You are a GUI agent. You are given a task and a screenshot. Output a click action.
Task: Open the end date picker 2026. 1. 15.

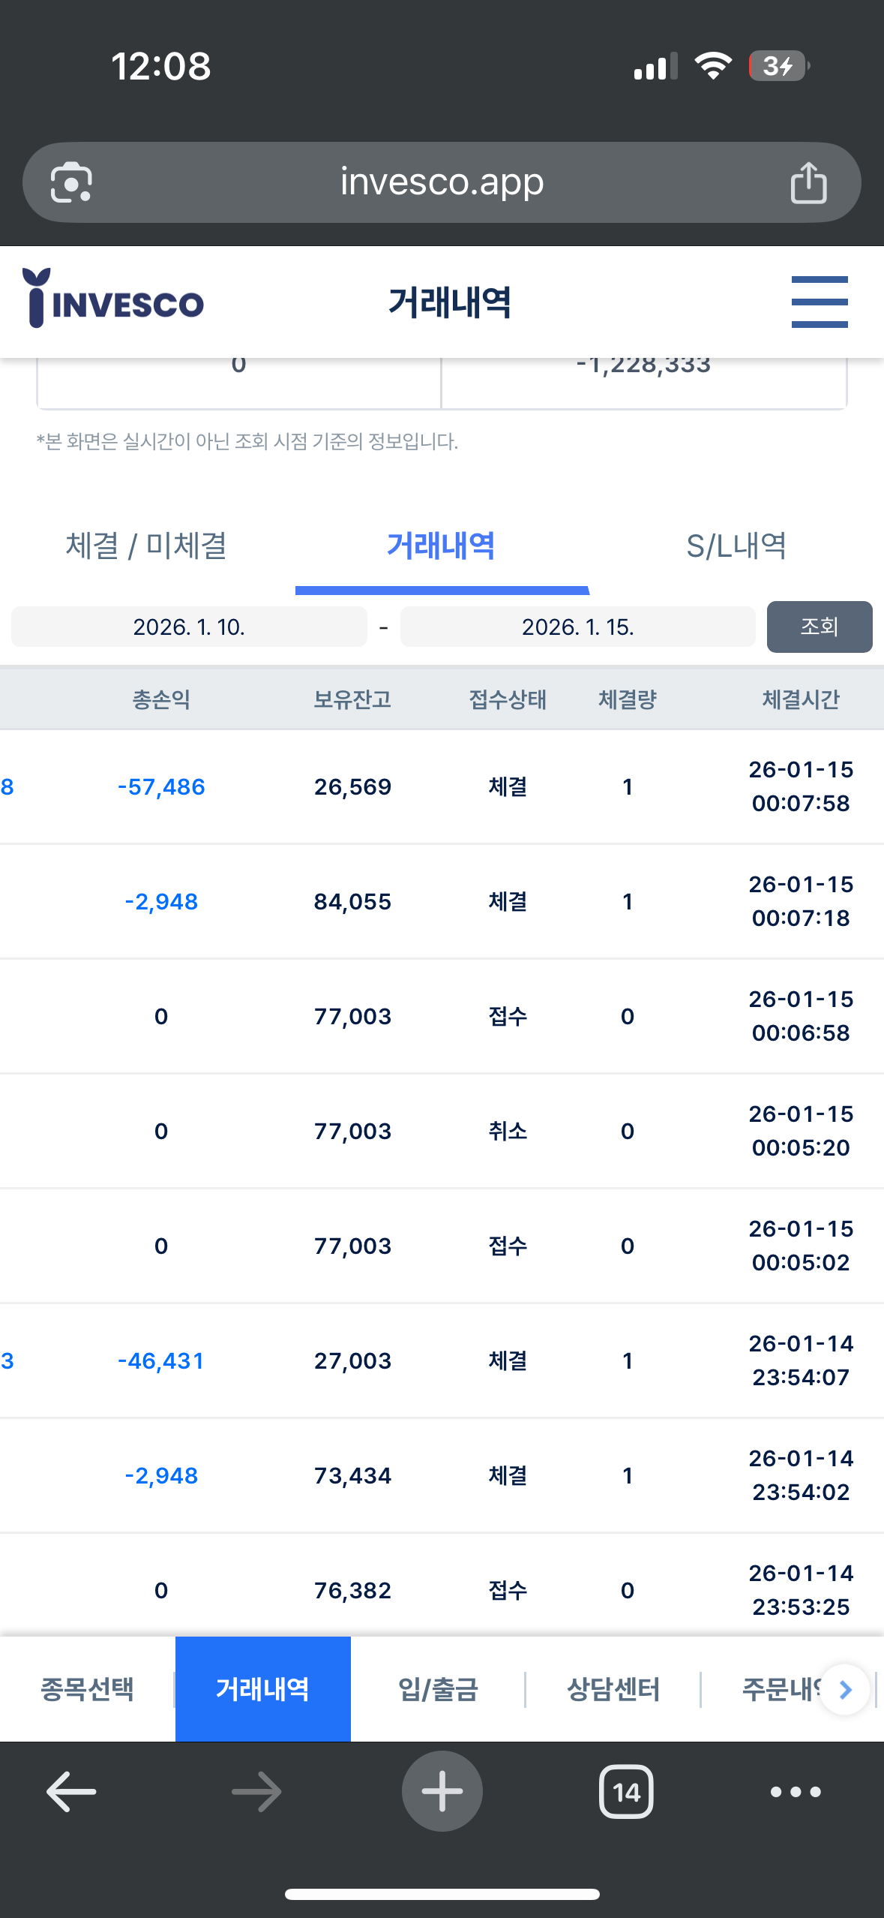pos(577,627)
